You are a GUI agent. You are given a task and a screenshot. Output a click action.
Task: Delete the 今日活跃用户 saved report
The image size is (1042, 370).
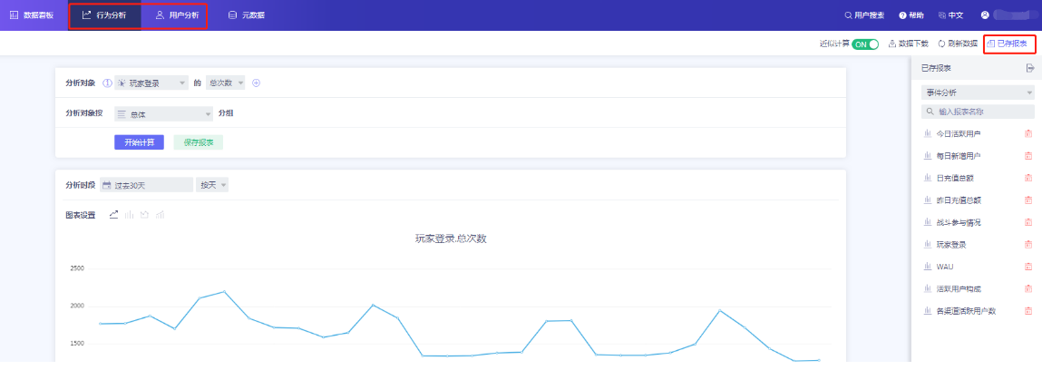[1027, 134]
